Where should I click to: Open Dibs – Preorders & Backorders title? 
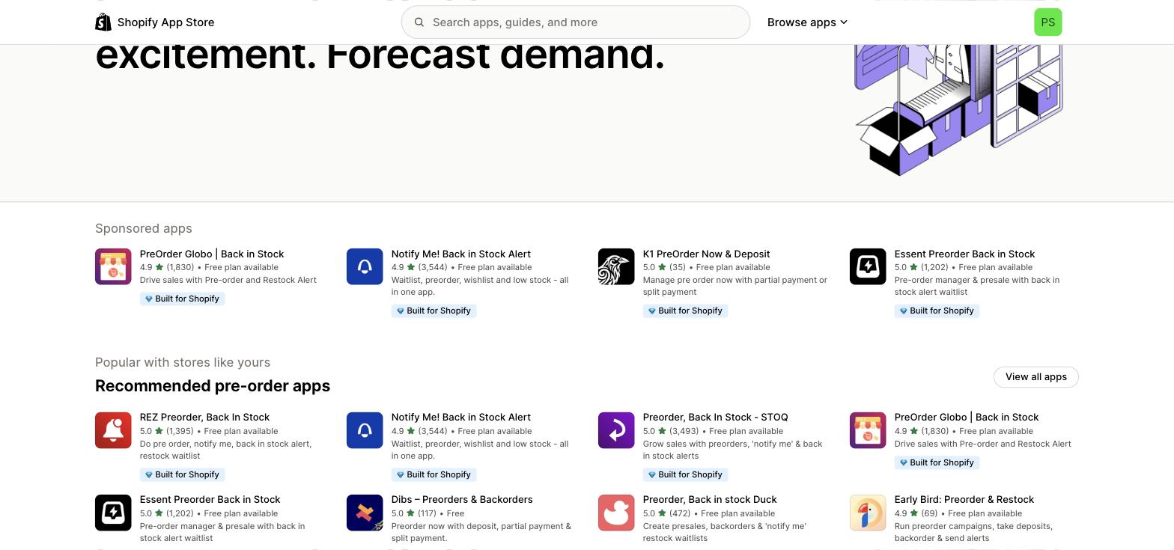(462, 500)
